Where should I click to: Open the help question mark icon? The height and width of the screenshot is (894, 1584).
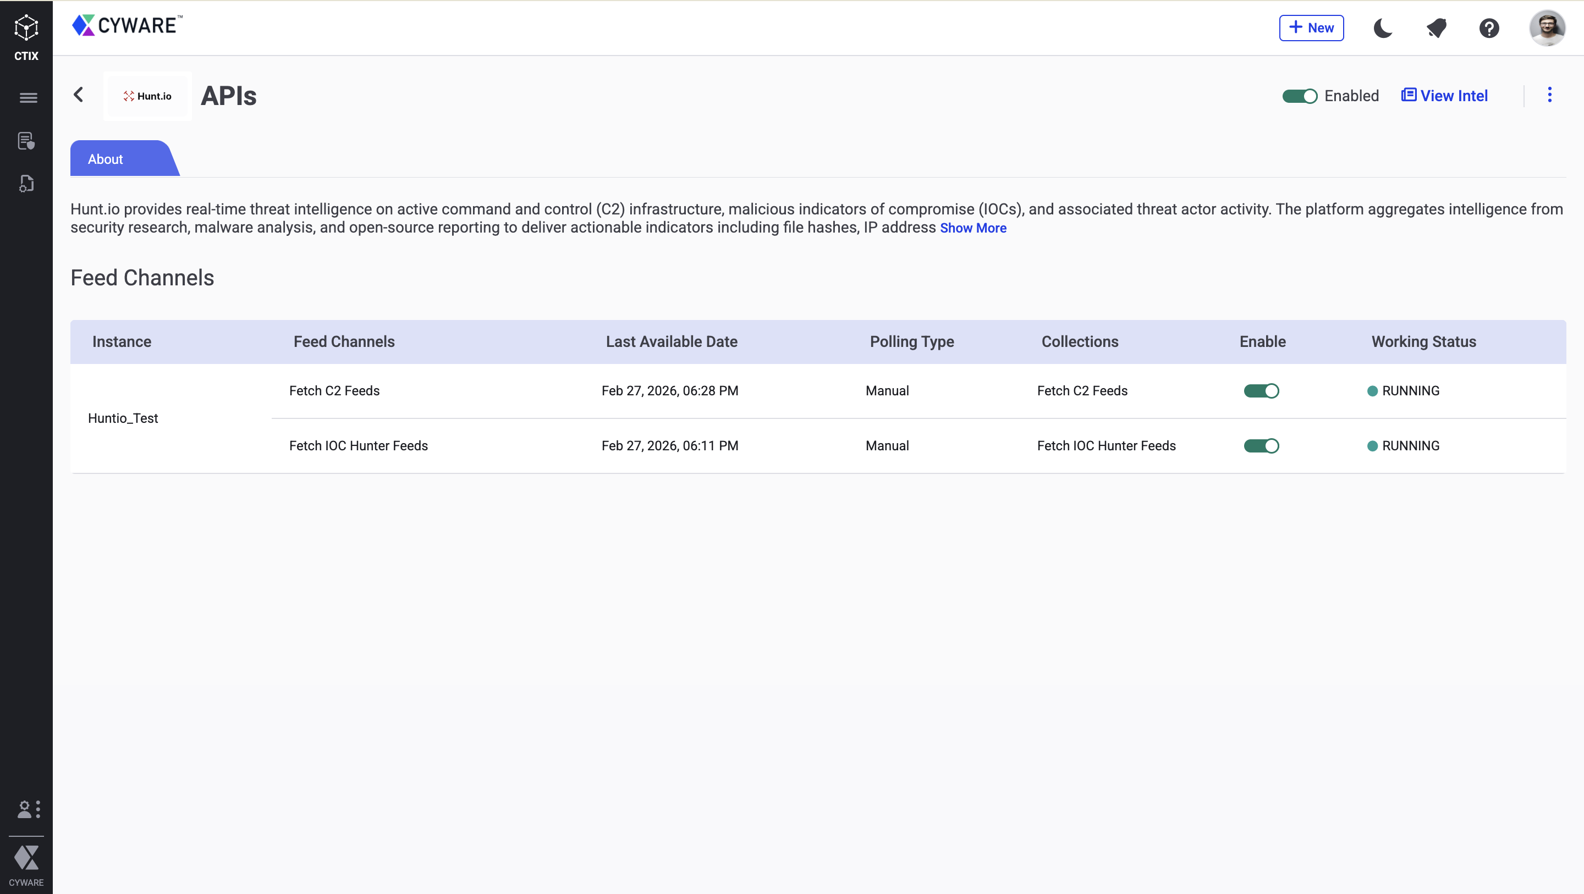(x=1489, y=28)
